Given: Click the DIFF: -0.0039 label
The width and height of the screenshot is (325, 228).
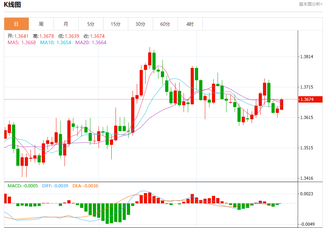Looking at the screenshot, I should (x=55, y=186).
